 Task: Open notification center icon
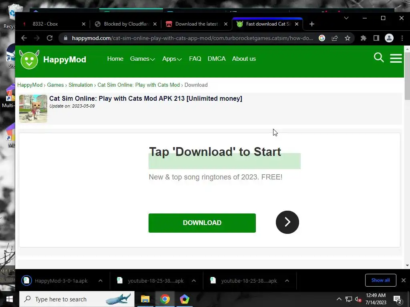point(397,299)
